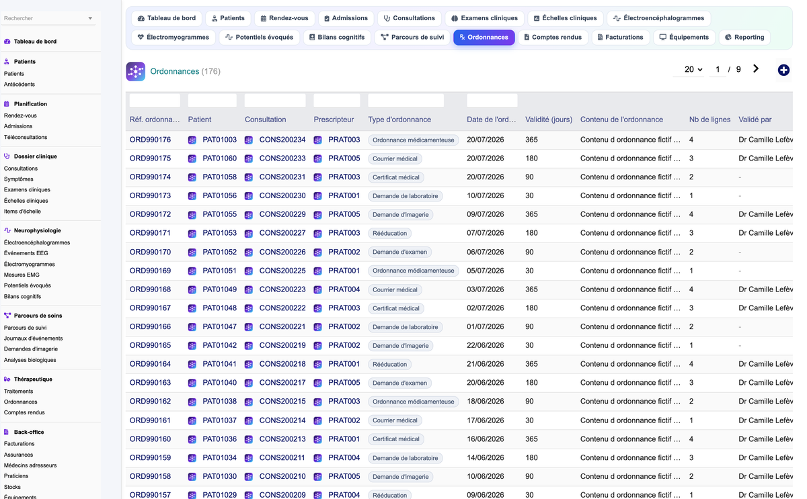Click the Type d'ordonnance filter field
Image resolution: width=807 pixels, height=499 pixels.
point(406,101)
